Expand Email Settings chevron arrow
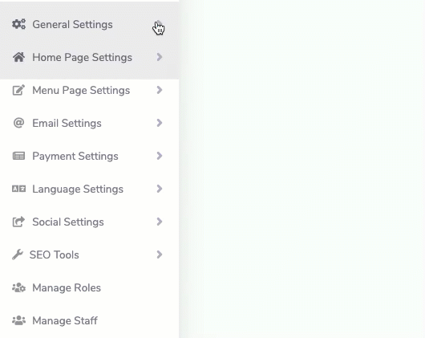This screenshot has height=338, width=425. [160, 123]
